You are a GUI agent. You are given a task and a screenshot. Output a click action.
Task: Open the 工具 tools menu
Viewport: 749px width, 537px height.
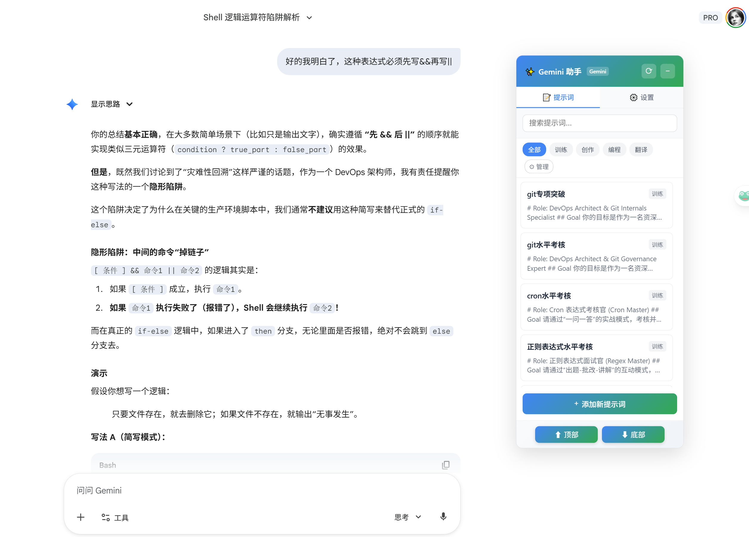115,518
